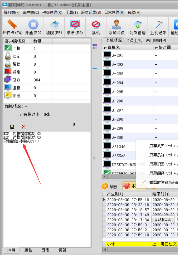Open the 日常管理(R) menu
Viewport: 178px width, 255px height.
tap(114, 12)
